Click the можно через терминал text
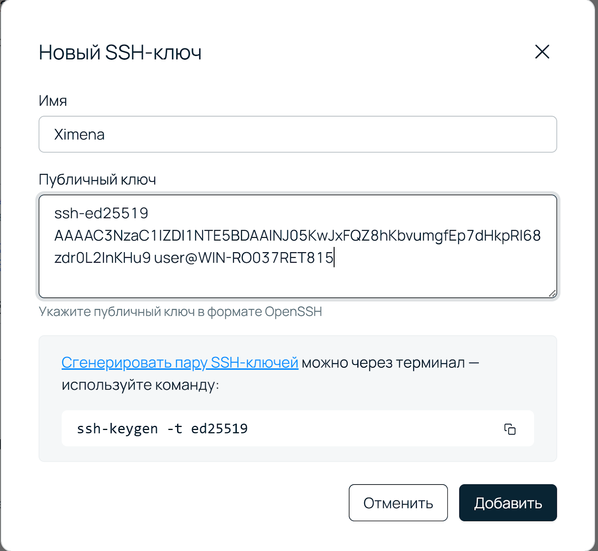Screen dimensions: 598x551 point(383,363)
